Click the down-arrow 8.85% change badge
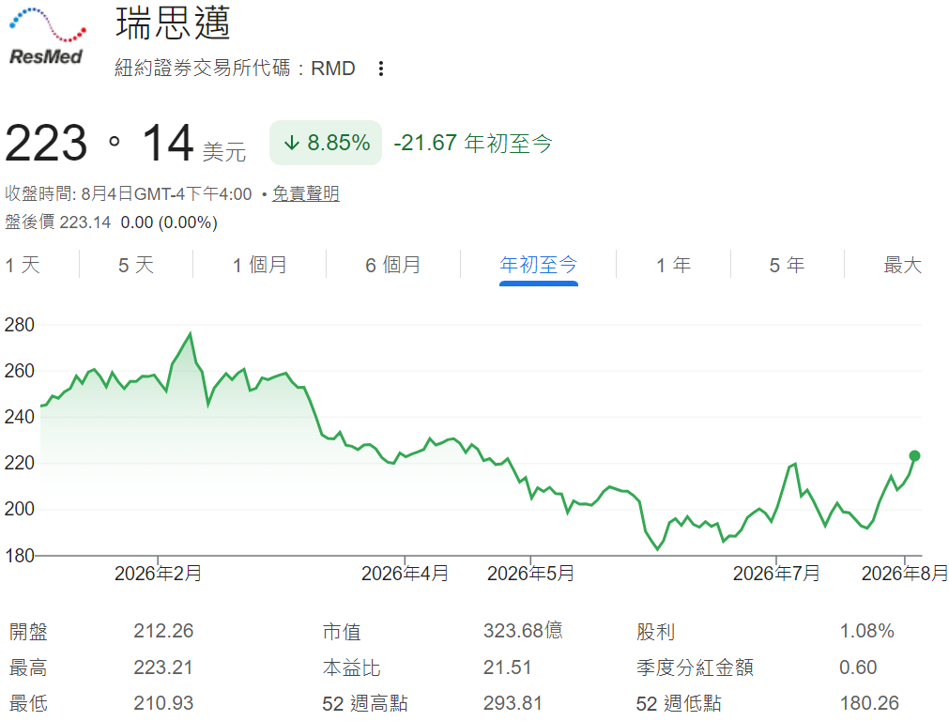Viewport: 949px width, 721px height. [x=326, y=143]
